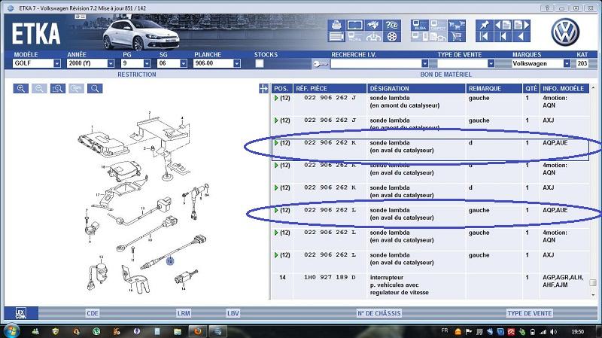The width and height of the screenshot is (602, 338).
Task: Open the Recherche I.V. dropdown
Action: 424,63
